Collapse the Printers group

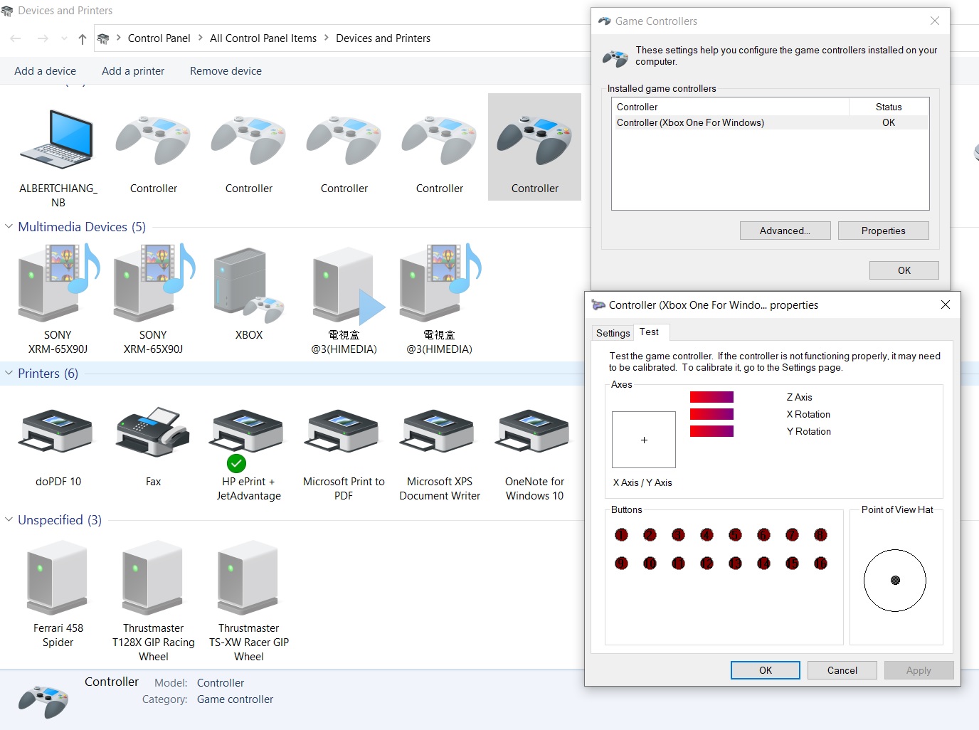[x=9, y=373]
